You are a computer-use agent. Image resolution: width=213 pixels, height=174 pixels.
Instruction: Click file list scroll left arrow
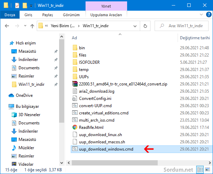click(x=69, y=163)
